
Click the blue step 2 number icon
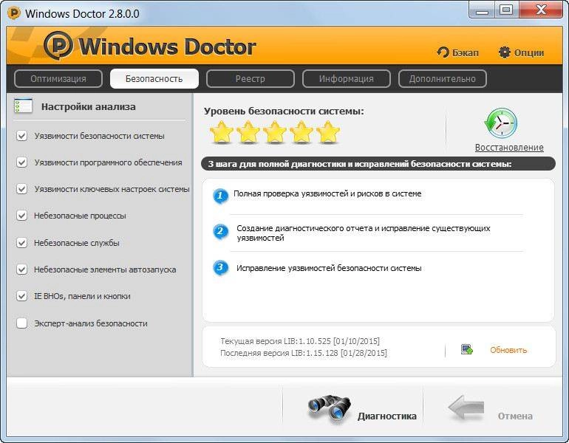(220, 232)
